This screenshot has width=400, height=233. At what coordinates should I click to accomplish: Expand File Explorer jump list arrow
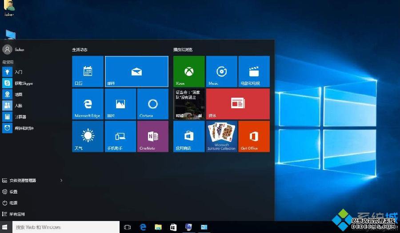tap(61, 181)
